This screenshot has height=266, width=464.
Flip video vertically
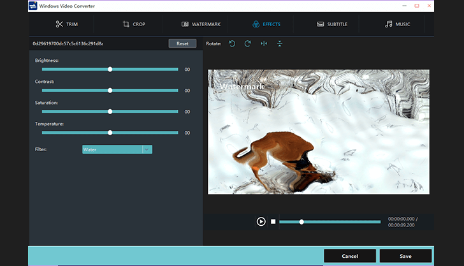point(280,44)
